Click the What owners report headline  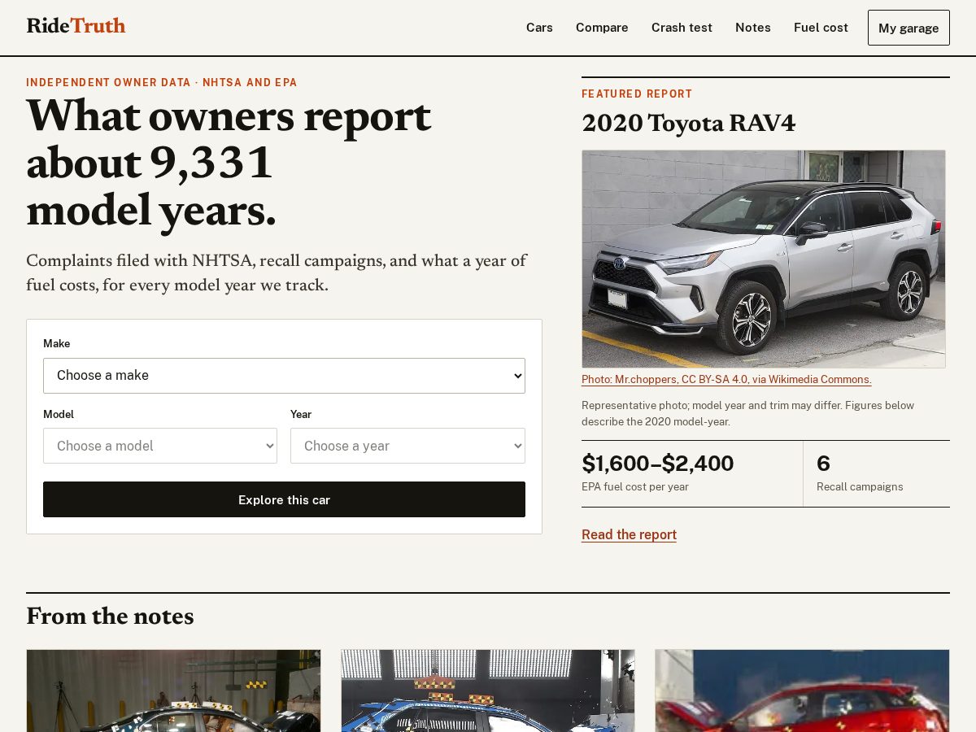pos(229,163)
